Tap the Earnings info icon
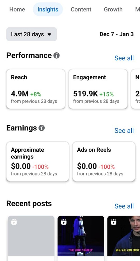This screenshot has width=140, height=261. [x=42, y=128]
